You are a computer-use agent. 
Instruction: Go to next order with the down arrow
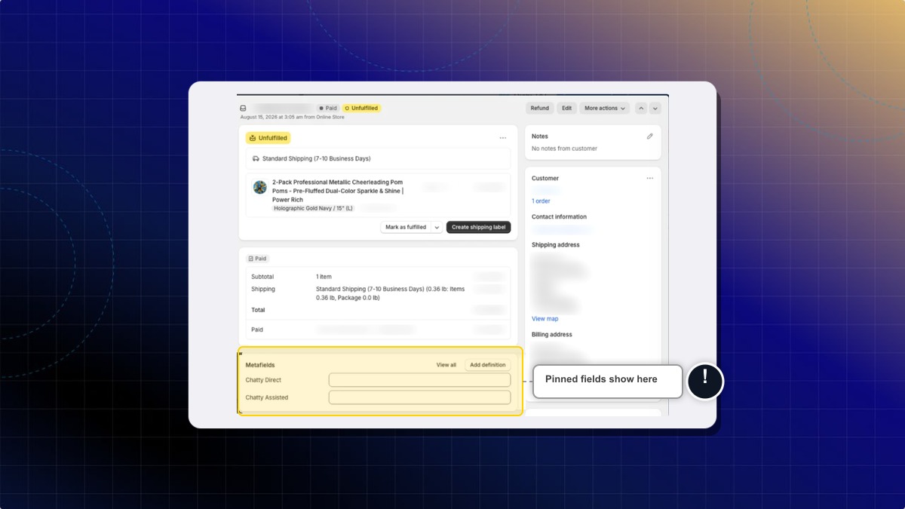coord(655,109)
